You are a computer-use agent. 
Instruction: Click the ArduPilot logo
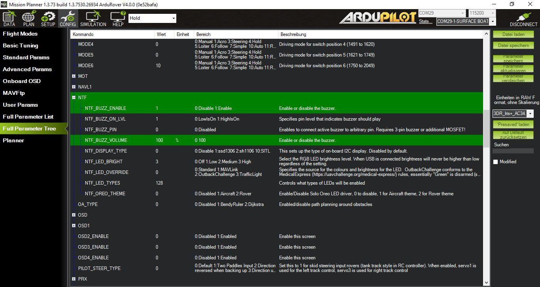tap(378, 18)
